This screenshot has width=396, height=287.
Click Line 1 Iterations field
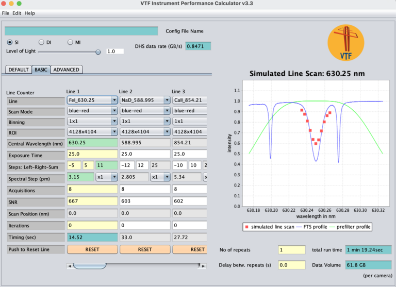(92, 225)
